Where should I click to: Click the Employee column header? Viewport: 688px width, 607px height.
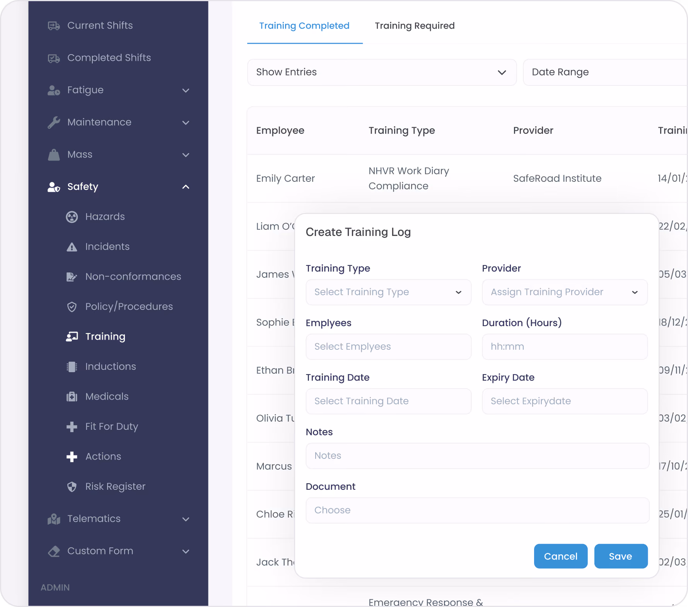click(280, 131)
